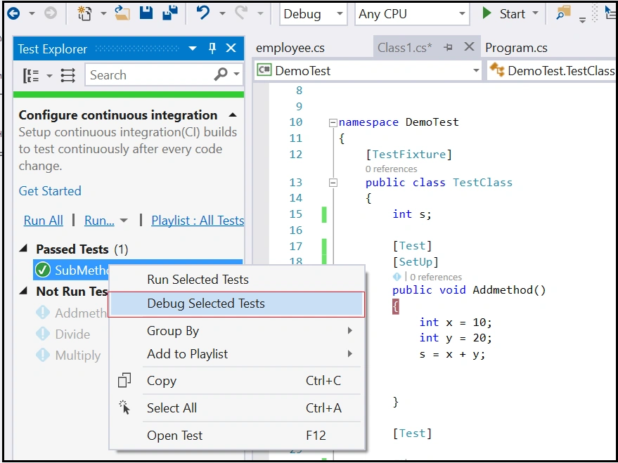Image resolution: width=618 pixels, height=463 pixels.
Task: Click the greyed Navigate Forward icon
Action: coord(51,14)
